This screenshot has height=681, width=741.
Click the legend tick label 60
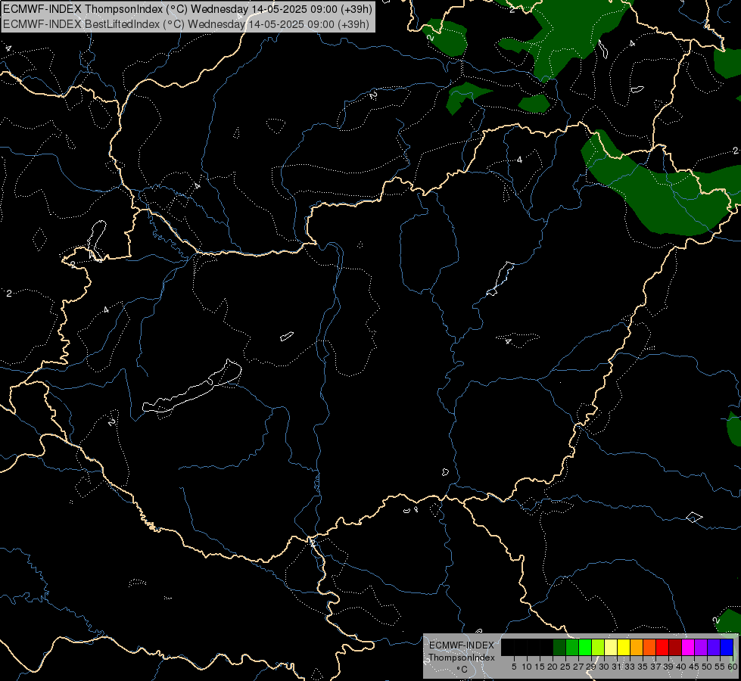[732, 667]
